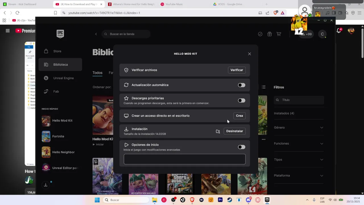Open the gift icon in Epic header

[x=270, y=34]
